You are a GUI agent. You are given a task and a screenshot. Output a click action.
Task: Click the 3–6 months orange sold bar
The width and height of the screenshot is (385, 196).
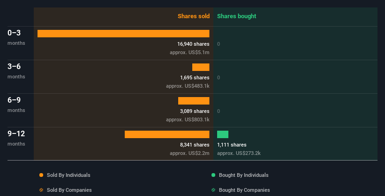tap(201, 67)
